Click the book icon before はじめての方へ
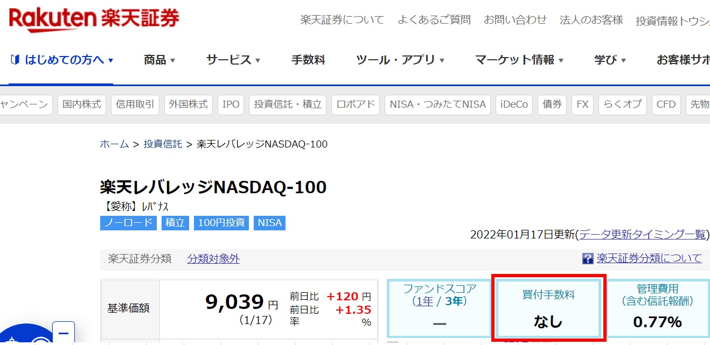Image resolution: width=710 pixels, height=345 pixels. [15, 60]
